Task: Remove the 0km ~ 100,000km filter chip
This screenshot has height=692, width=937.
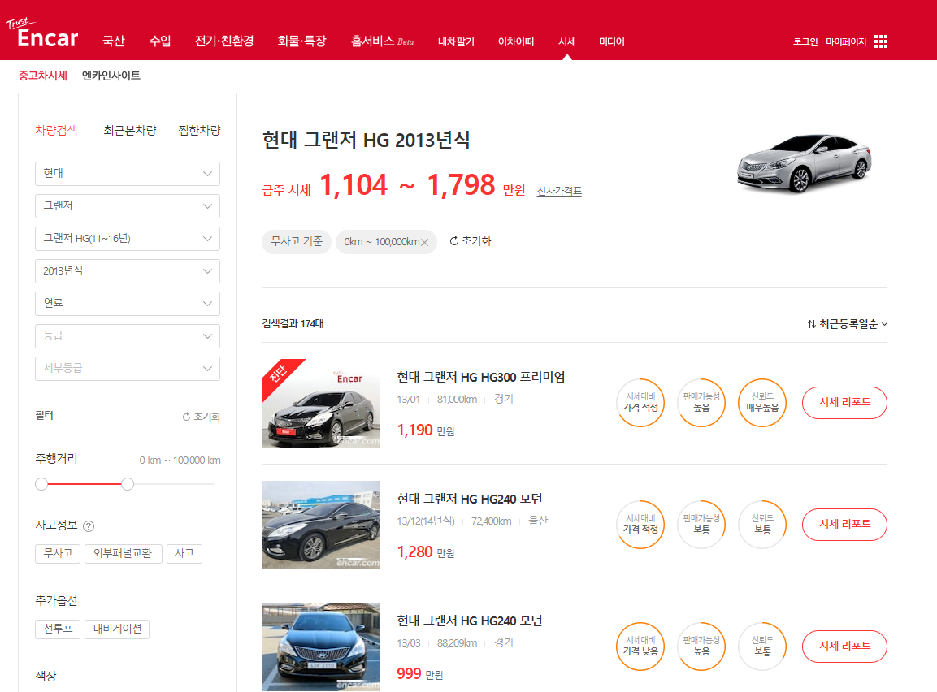Action: tap(425, 242)
